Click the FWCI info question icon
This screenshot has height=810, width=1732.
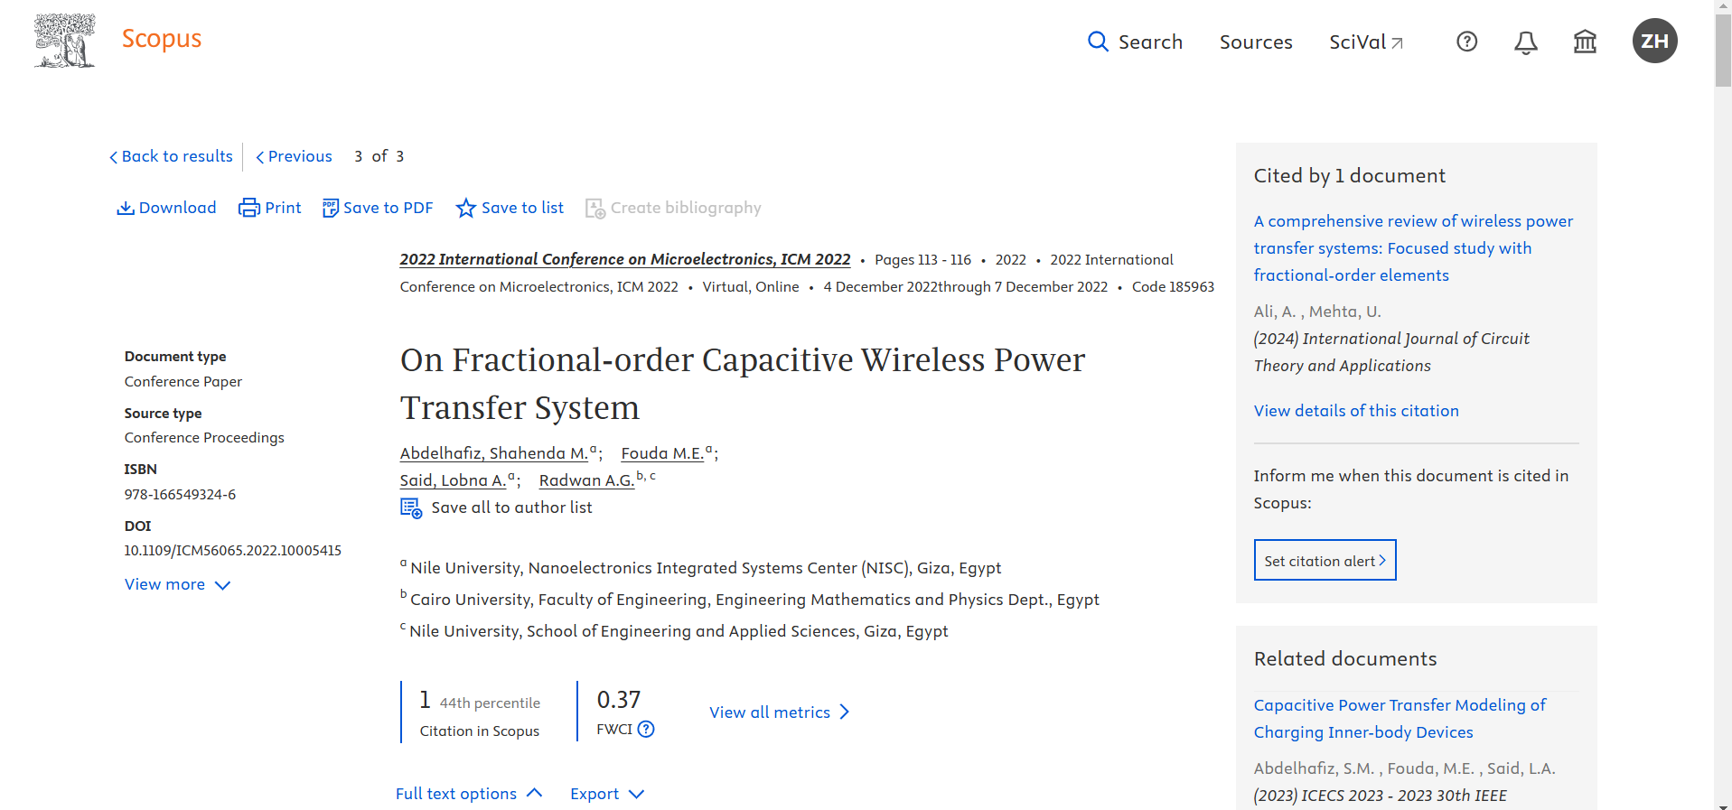[646, 730]
